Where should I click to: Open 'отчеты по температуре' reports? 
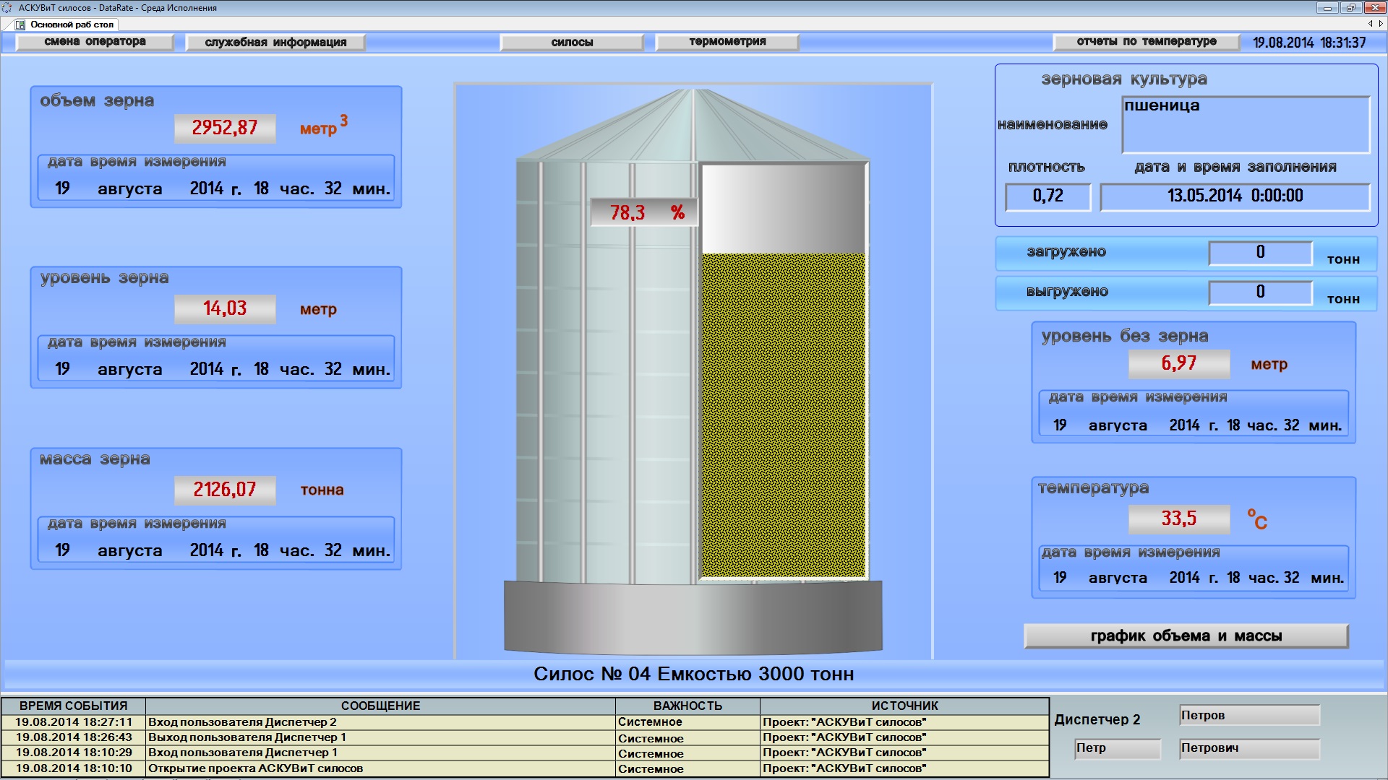click(x=1147, y=42)
